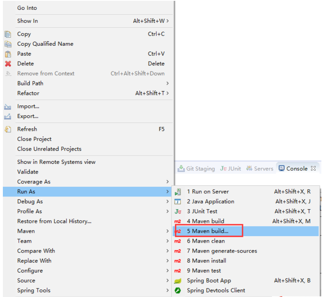
Task: Switch to the Servers tab
Action: tap(260, 169)
